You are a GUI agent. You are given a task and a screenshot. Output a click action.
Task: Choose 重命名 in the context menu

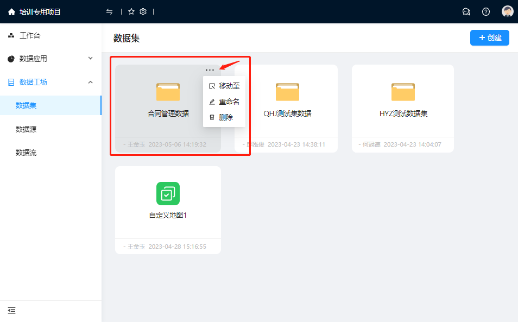(224, 102)
